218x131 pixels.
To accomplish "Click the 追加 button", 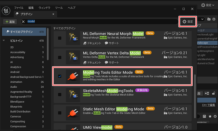I will tap(10, 22).
